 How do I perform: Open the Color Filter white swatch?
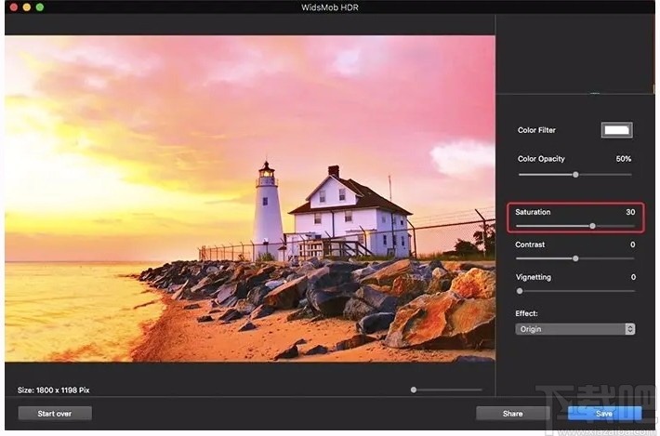(616, 130)
